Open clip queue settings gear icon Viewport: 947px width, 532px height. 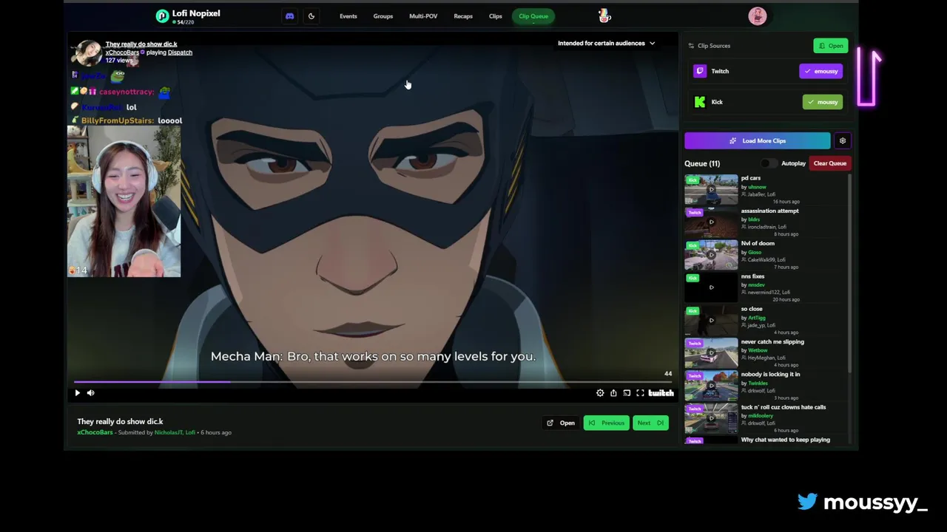[x=842, y=140]
